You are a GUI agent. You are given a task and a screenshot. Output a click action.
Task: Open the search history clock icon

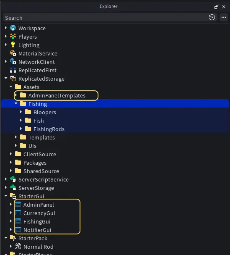pos(212,17)
